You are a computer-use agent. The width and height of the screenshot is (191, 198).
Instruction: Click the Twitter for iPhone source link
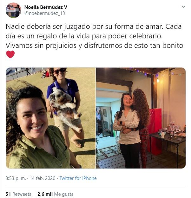tap(78, 178)
